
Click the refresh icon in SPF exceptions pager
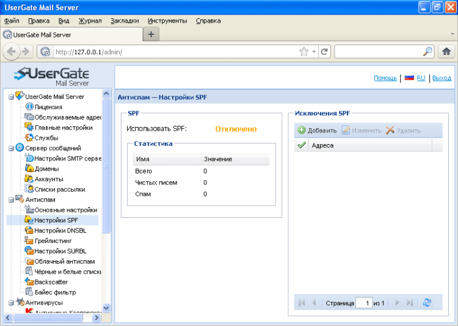click(427, 303)
